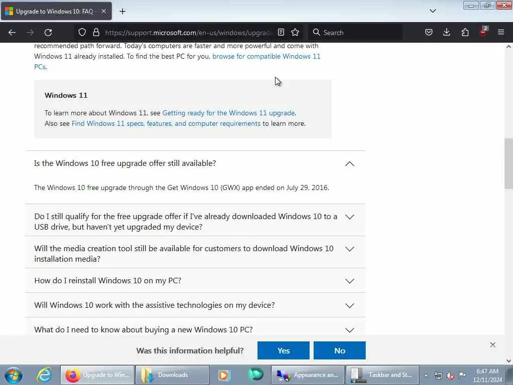
Task: Bookmark this page with the star
Action: pyautogui.click(x=295, y=32)
